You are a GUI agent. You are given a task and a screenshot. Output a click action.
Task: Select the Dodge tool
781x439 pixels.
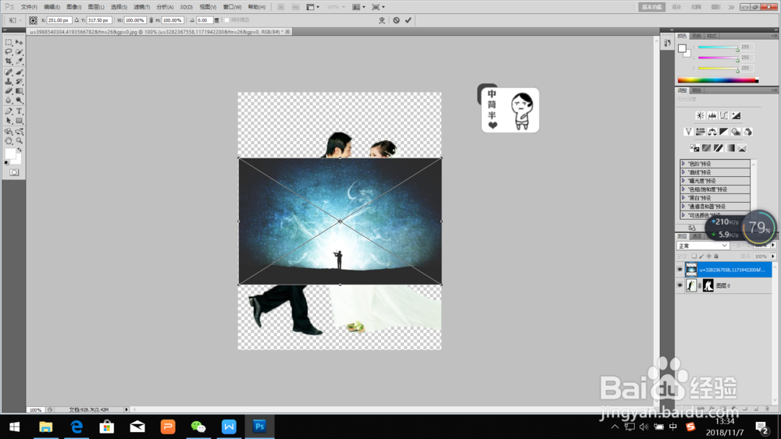(19, 101)
